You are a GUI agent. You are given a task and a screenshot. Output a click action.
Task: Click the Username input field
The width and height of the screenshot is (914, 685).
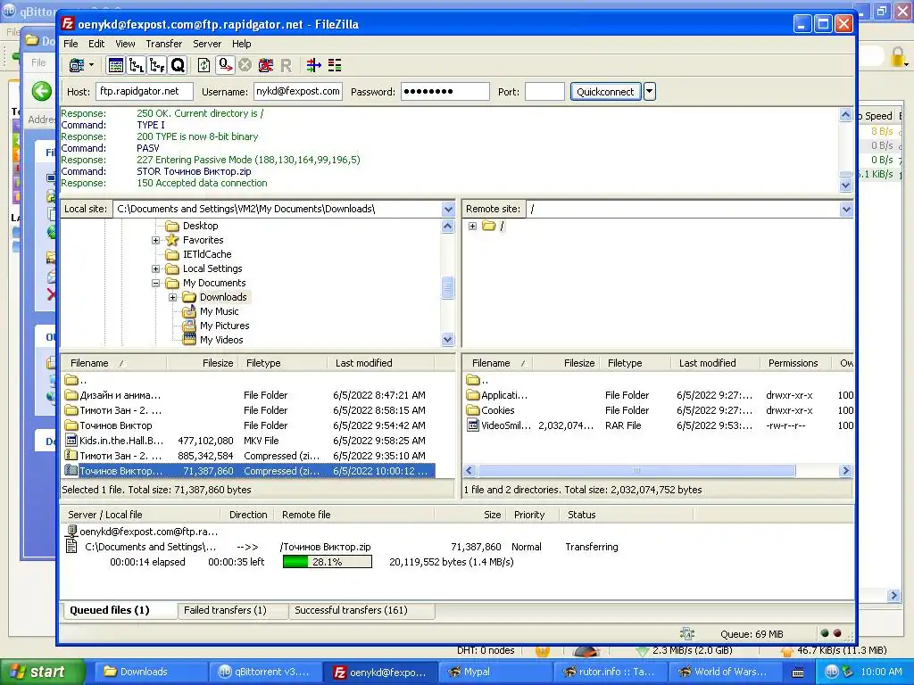click(x=298, y=92)
